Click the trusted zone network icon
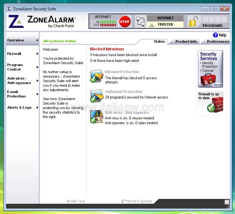The height and width of the screenshot is (214, 235). (152, 25)
